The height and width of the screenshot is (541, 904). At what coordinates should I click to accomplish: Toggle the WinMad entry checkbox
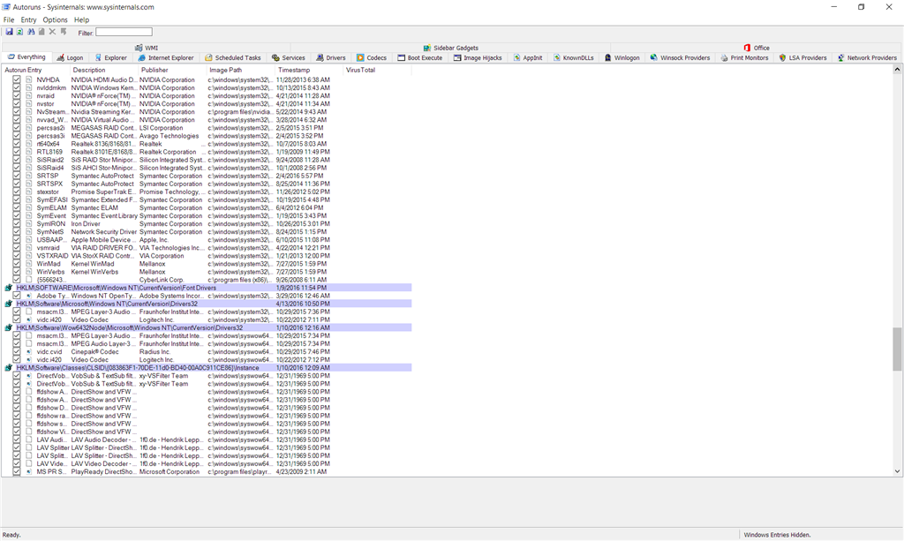click(x=17, y=263)
